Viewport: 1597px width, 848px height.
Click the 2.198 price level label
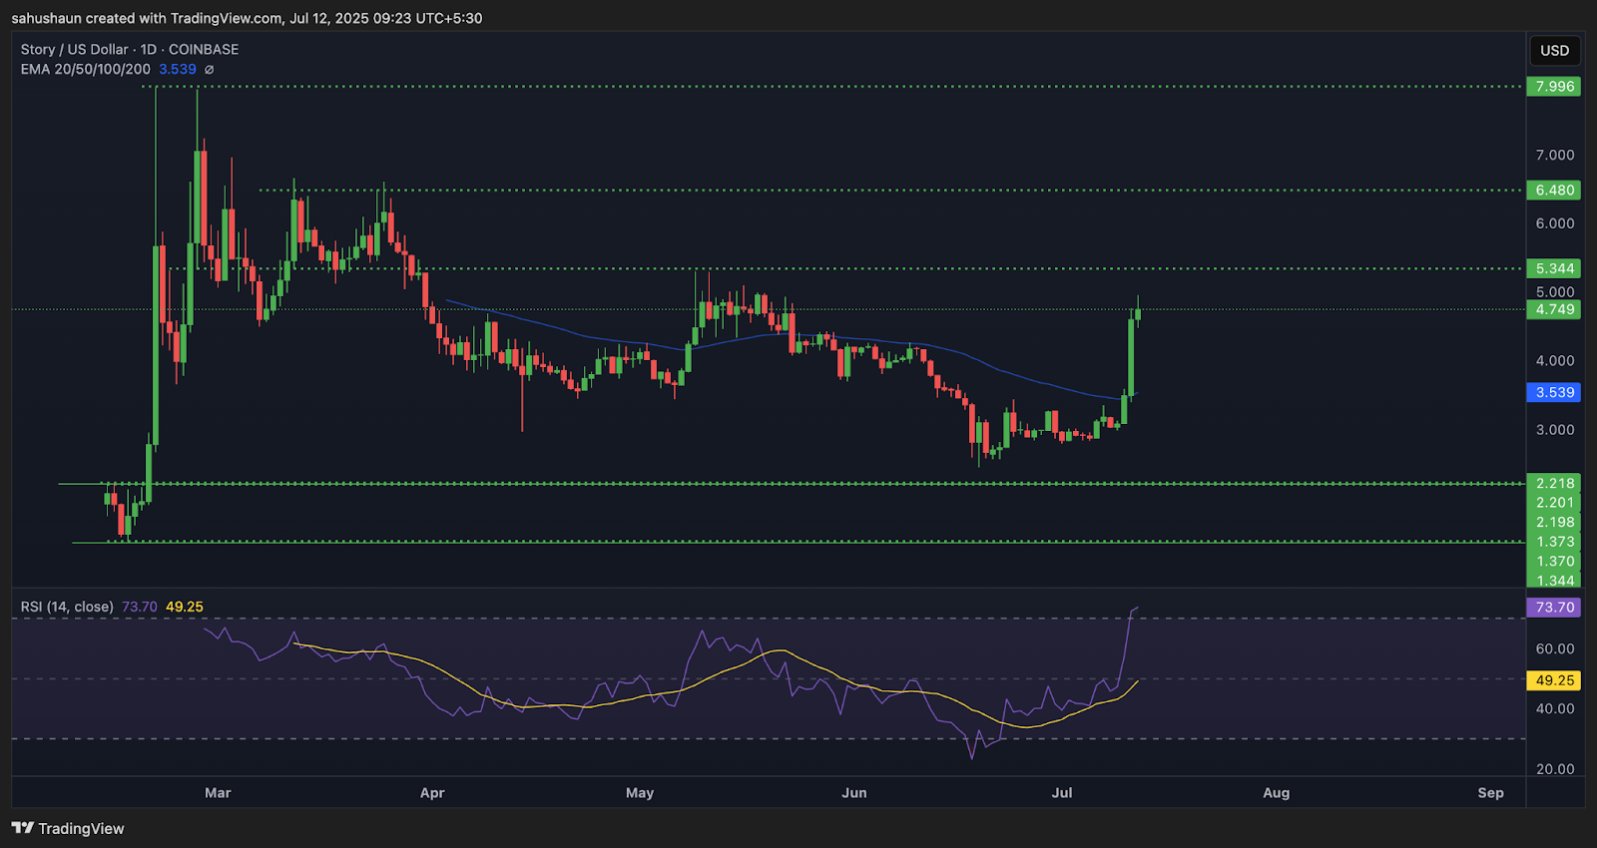point(1554,522)
